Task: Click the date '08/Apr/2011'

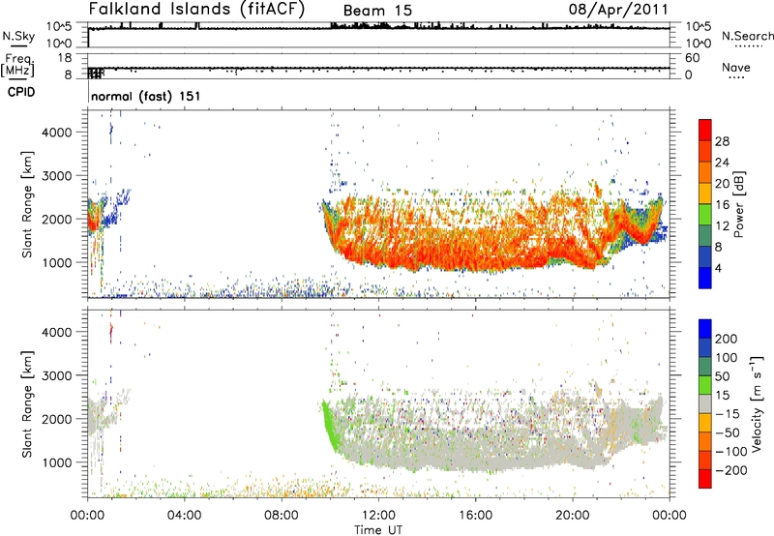Action: 618,9
